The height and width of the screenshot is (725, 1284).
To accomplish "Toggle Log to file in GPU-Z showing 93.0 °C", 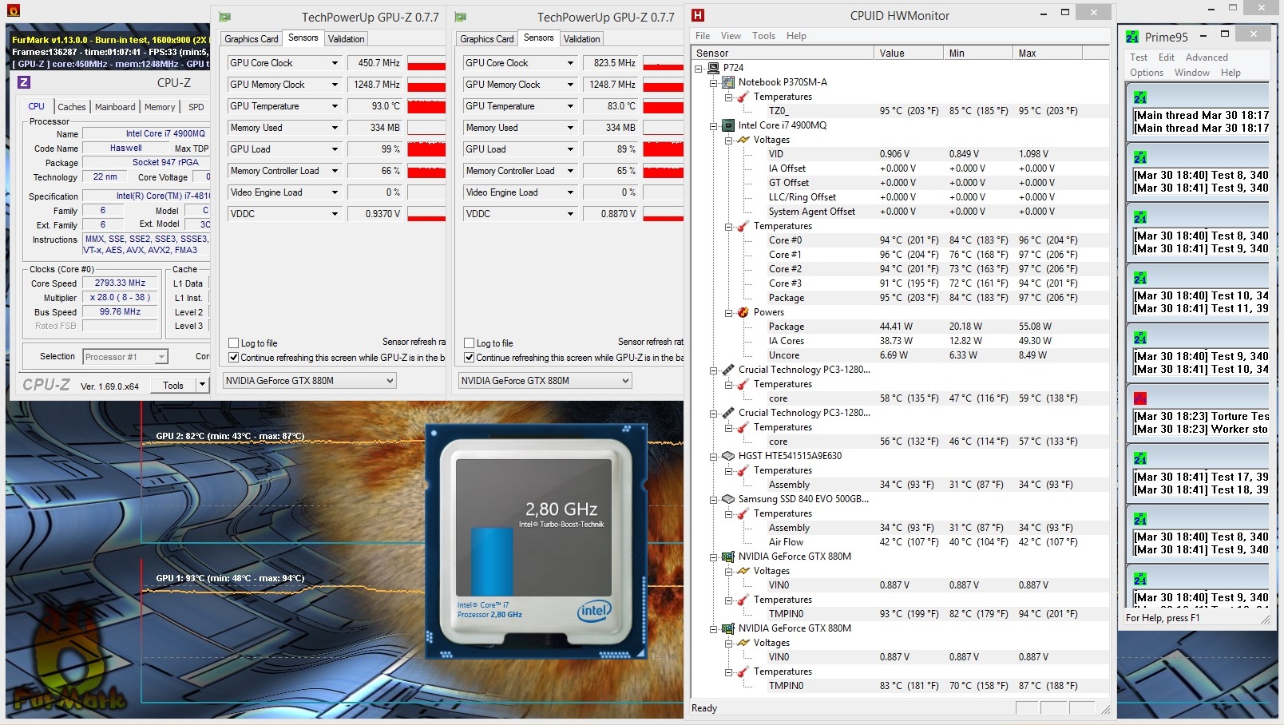I will click(x=234, y=343).
